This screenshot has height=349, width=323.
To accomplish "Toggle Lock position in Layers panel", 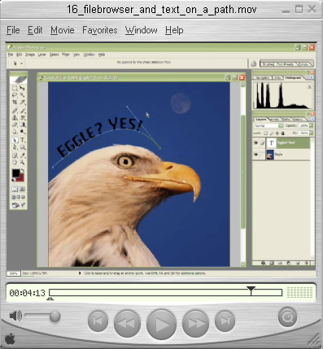I will click(277, 133).
